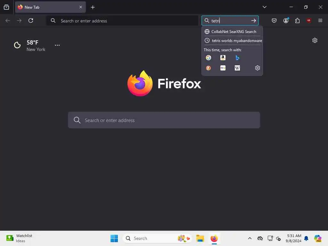Select CollabNet SearXNG Search suggestion

[232, 32]
